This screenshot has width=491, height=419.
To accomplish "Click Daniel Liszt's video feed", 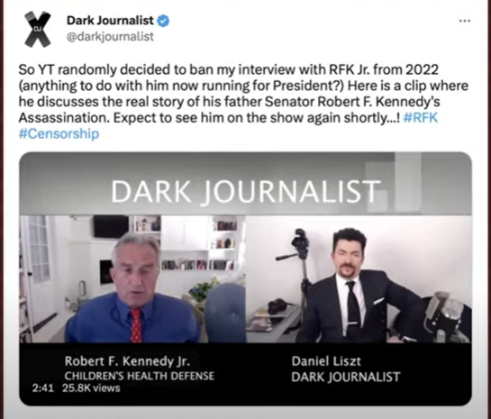I will [x=359, y=278].
